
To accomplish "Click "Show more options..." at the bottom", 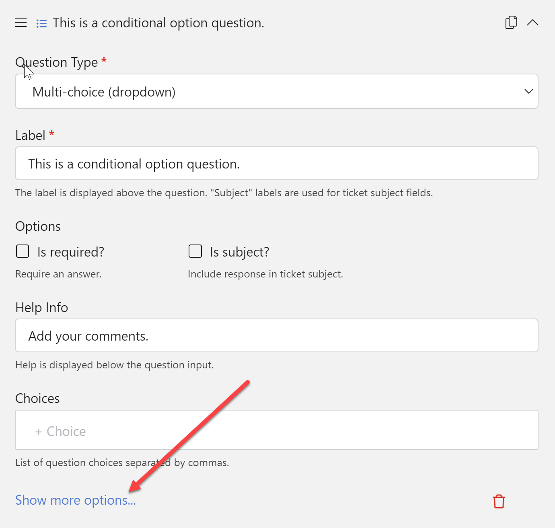I will pos(75,500).
